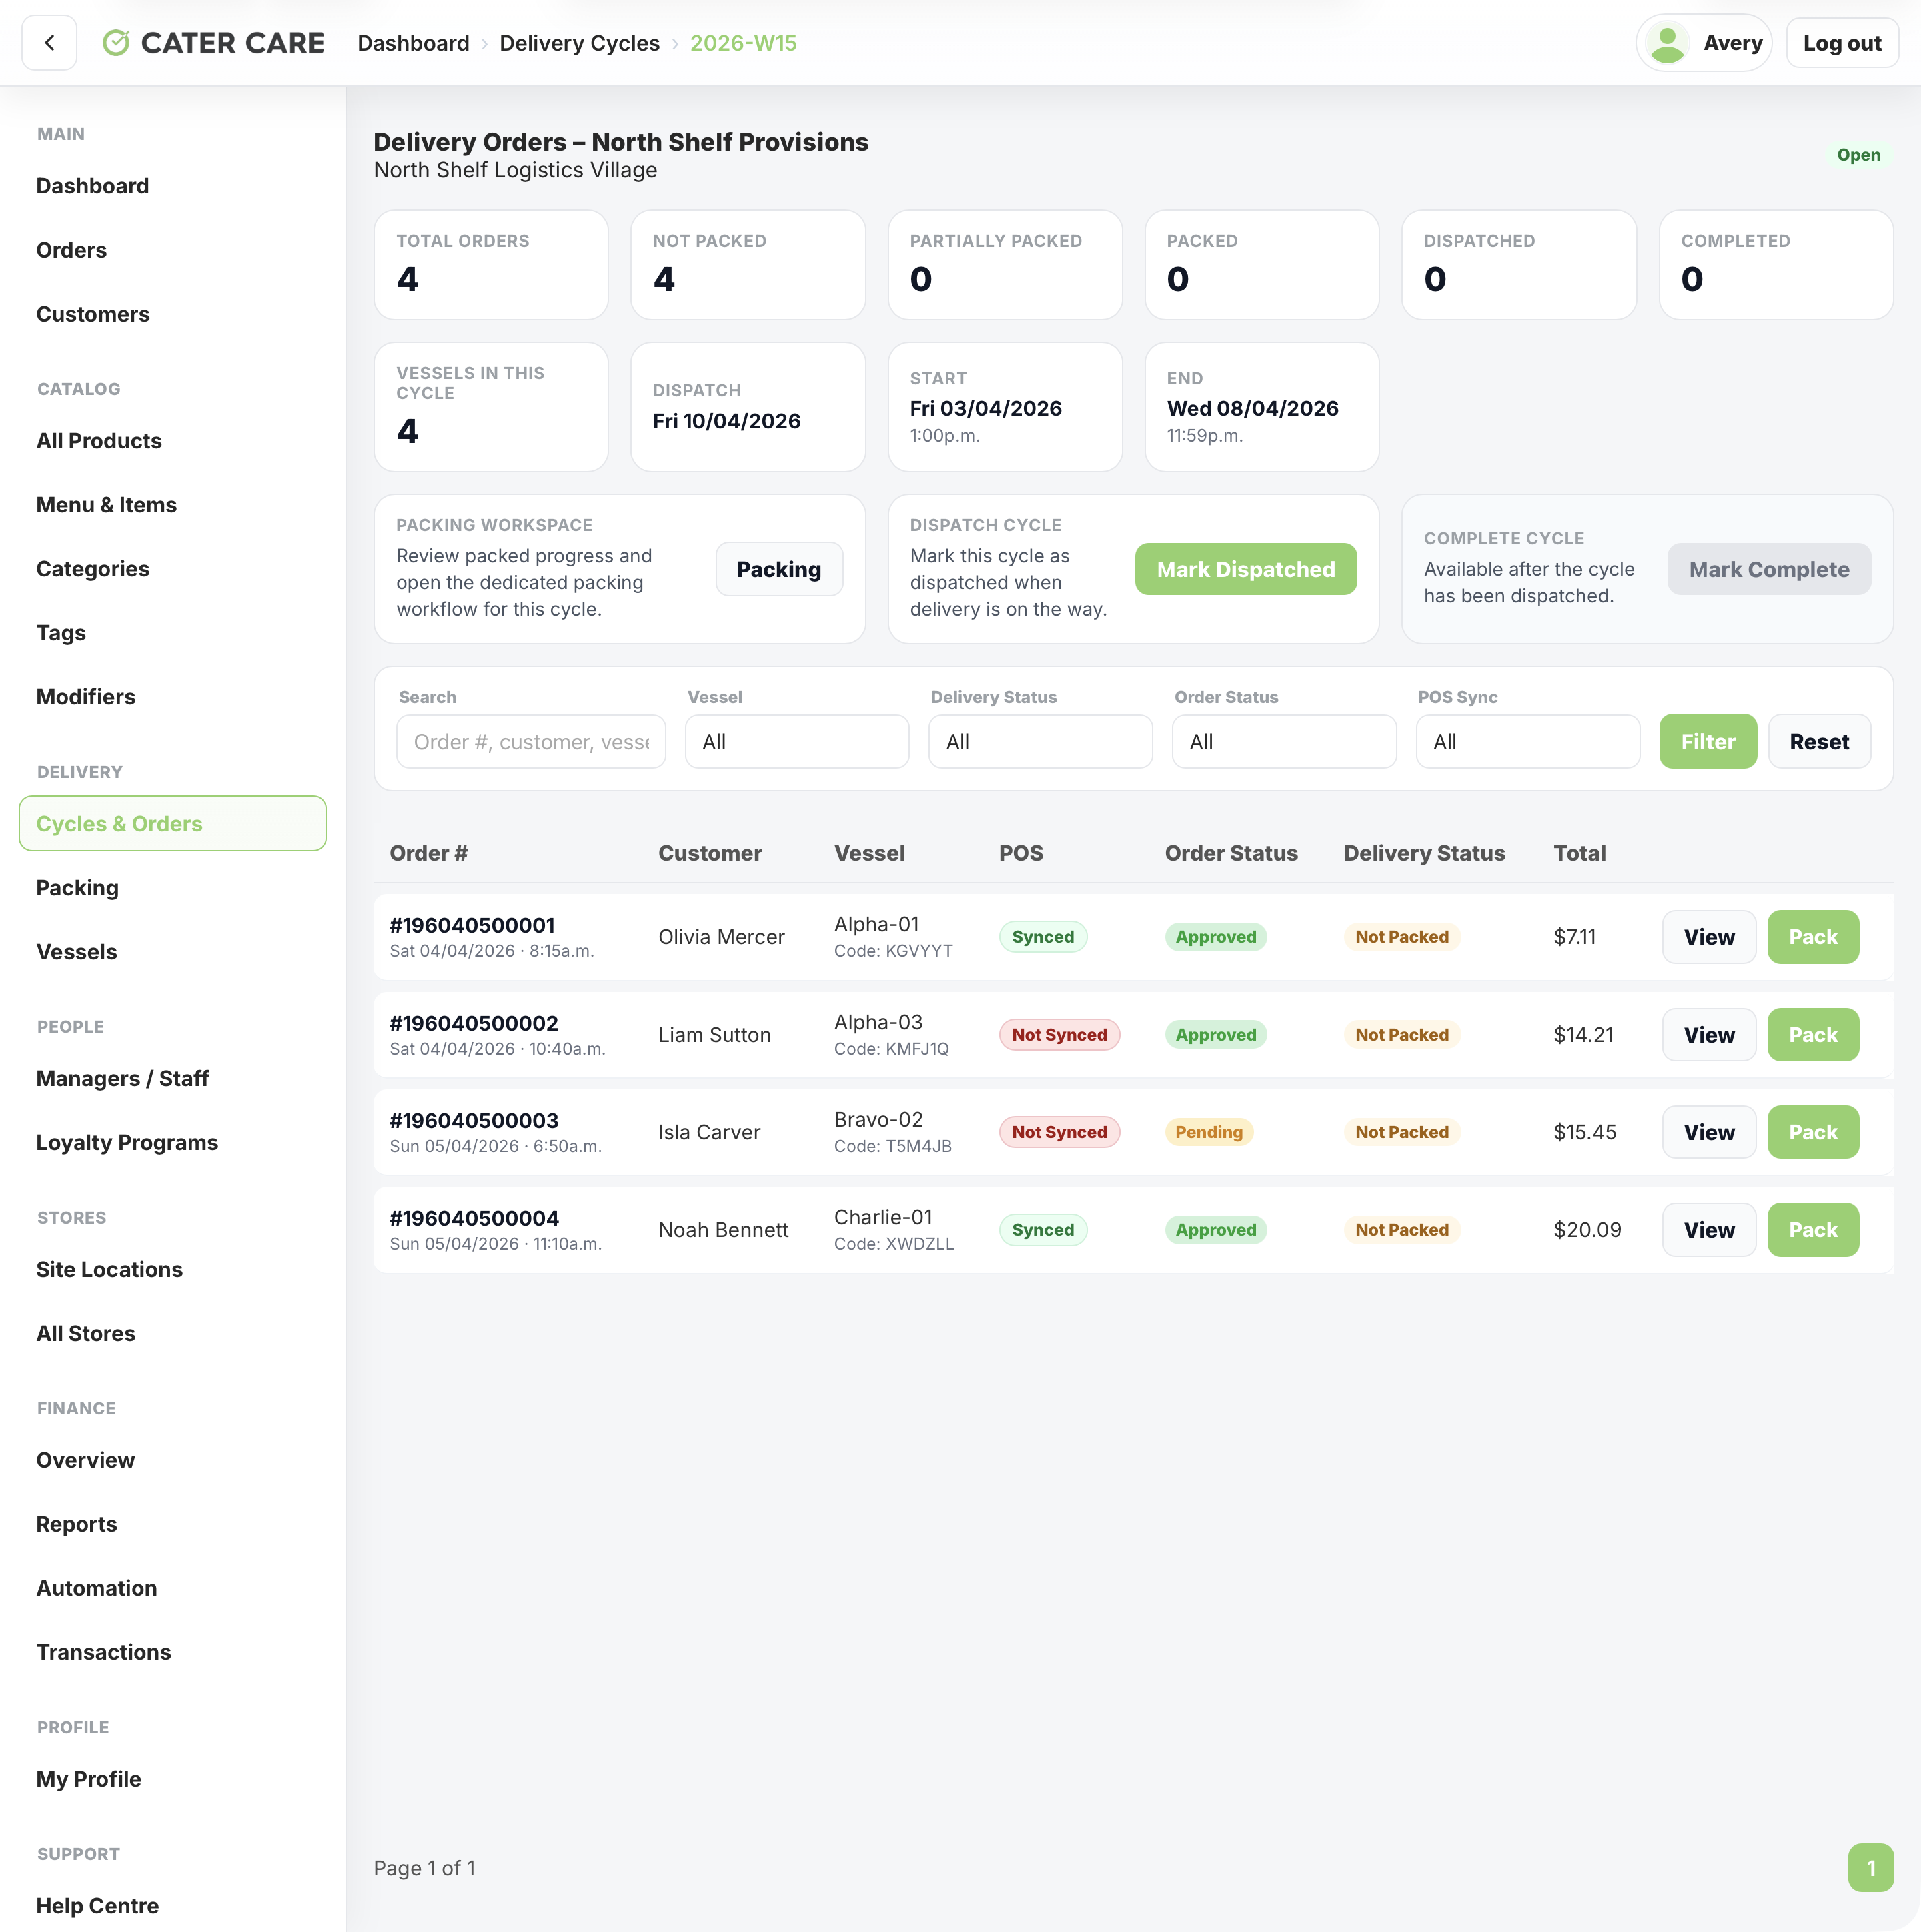Click the Order # column header
The height and width of the screenshot is (1932, 1921).
click(x=428, y=853)
